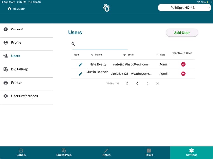Image resolution: width=213 pixels, height=159 pixels.
Task: Switch to the Tasks tab
Action: coord(149,152)
